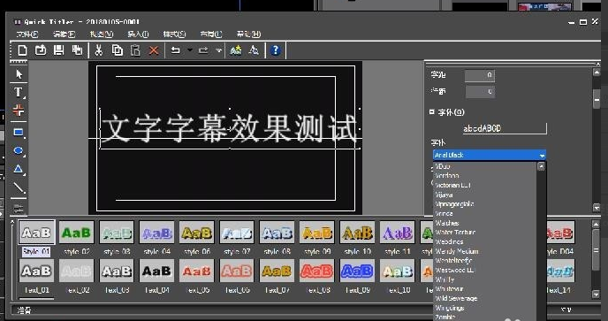Click the Save floppy-disk toolbar icon
Screen dimensions: 608x321
coord(59,50)
